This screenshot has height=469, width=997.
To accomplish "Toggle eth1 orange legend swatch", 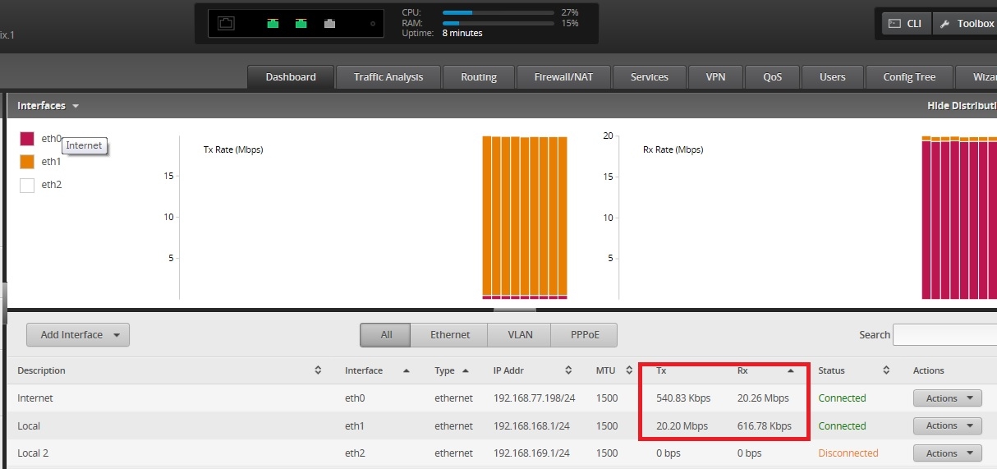I will click(27, 162).
